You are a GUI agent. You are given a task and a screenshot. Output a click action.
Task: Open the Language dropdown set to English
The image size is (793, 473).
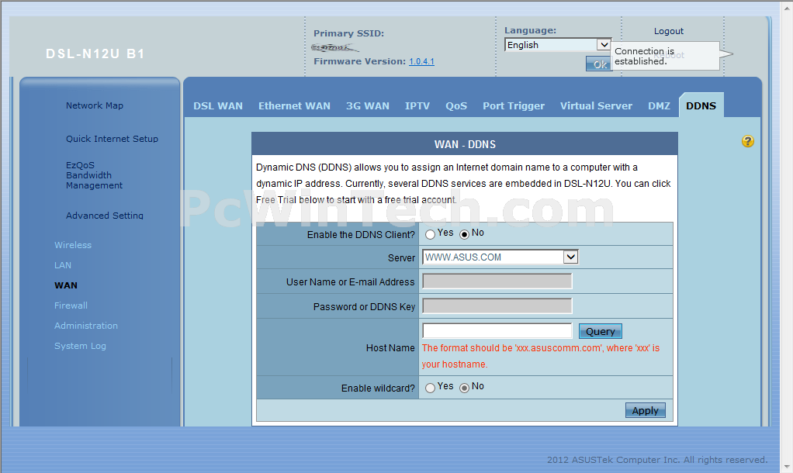point(558,45)
